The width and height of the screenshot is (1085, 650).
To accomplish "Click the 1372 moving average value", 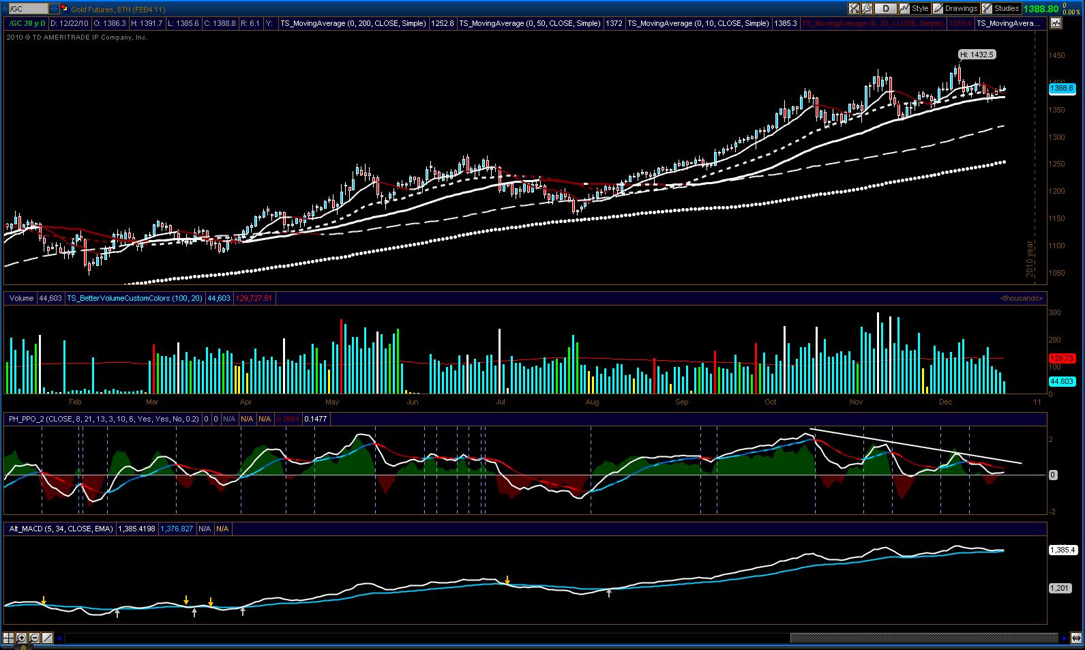I will point(614,23).
